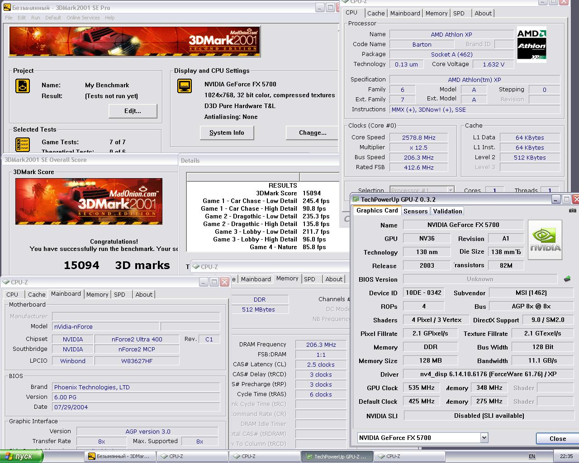Viewport: 579px width, 463px height.
Task: Switch to the Sensors tab in GPU-Z
Action: click(415, 211)
